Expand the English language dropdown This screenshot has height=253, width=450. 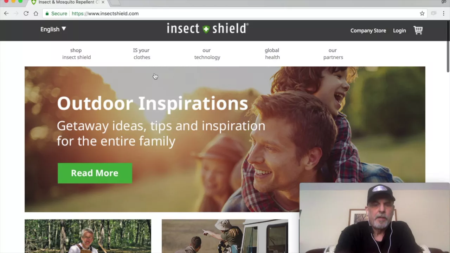pos(53,29)
